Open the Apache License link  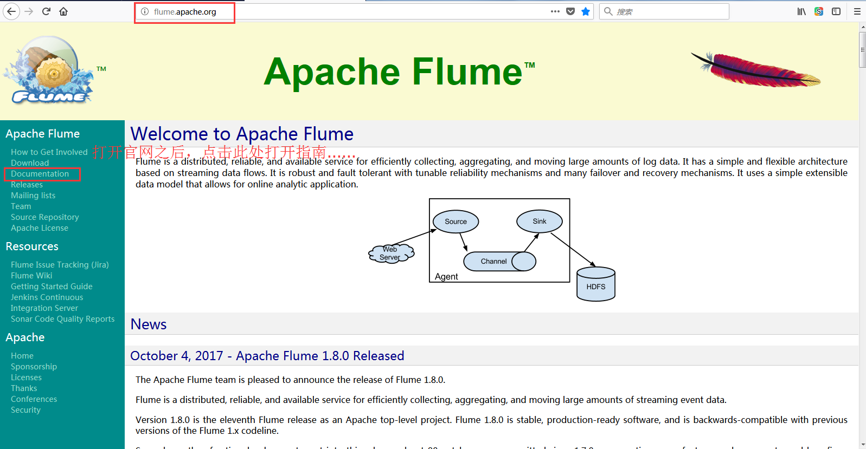[40, 228]
